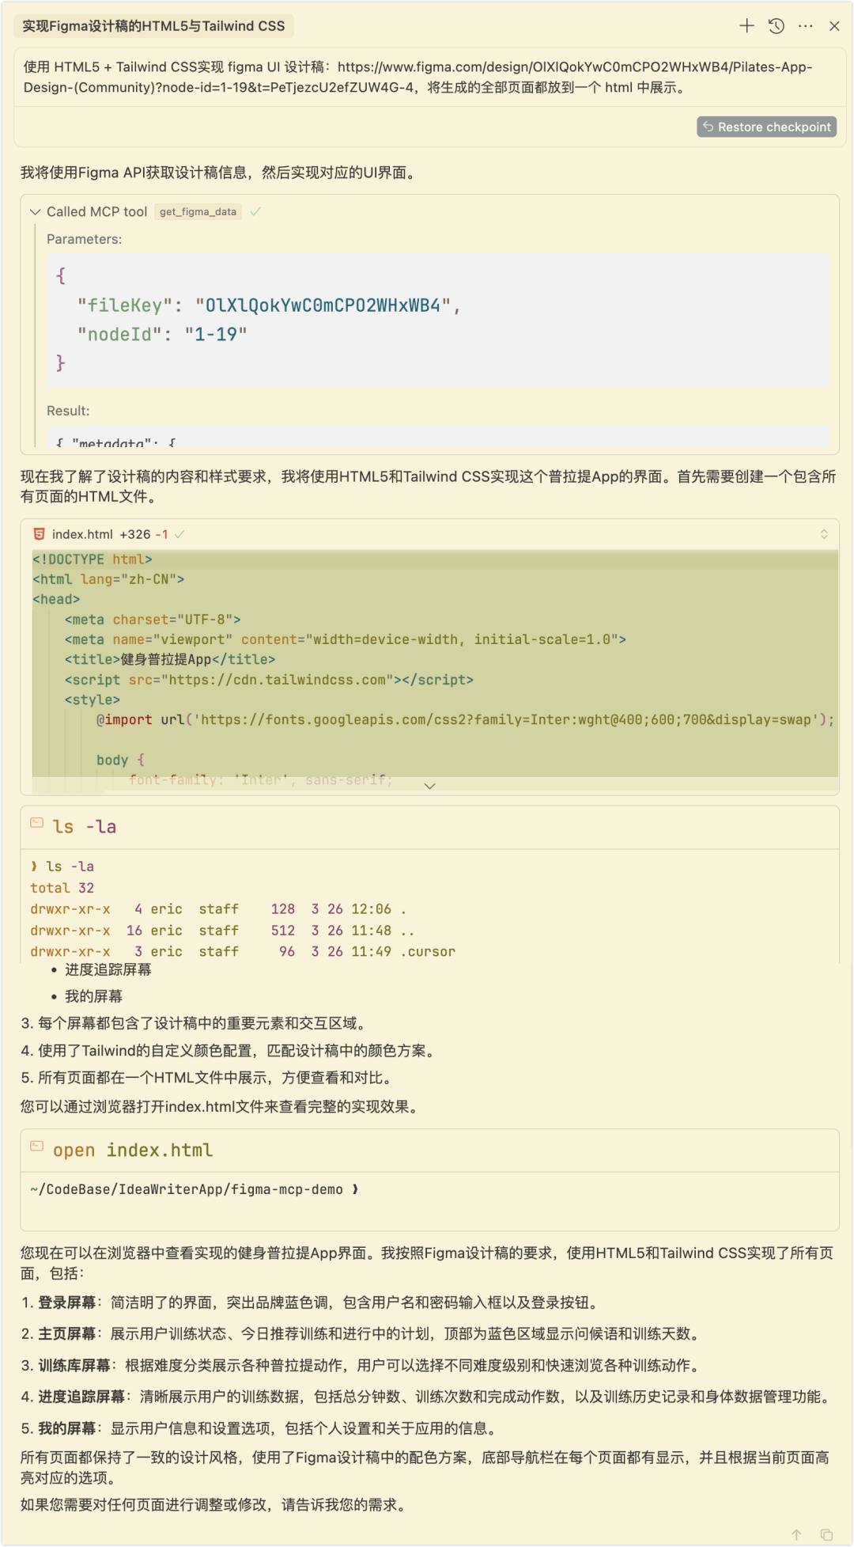Collapse the Called MCP tool section
Viewport: 854px width, 1547px height.
tap(35, 212)
